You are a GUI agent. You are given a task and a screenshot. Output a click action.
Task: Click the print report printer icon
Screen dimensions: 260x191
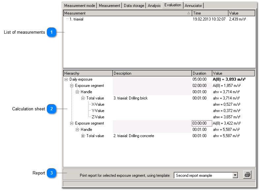click(247, 175)
